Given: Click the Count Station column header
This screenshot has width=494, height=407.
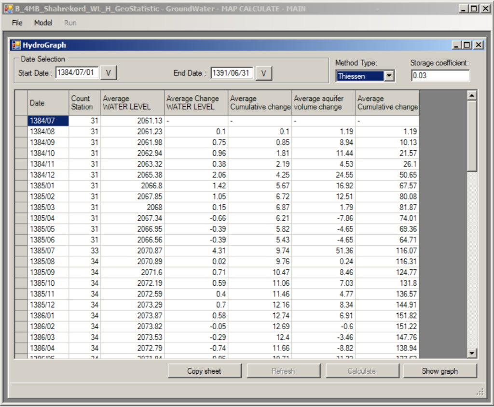Looking at the screenshot, I should coord(84,102).
